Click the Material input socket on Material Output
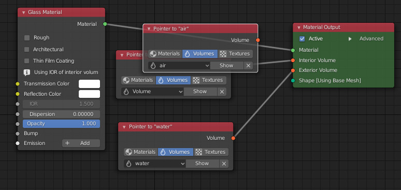This screenshot has height=190, width=401. tap(293, 50)
